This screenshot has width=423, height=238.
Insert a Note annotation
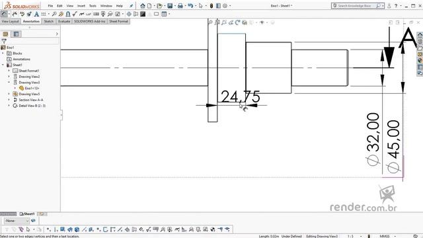click(x=36, y=14)
